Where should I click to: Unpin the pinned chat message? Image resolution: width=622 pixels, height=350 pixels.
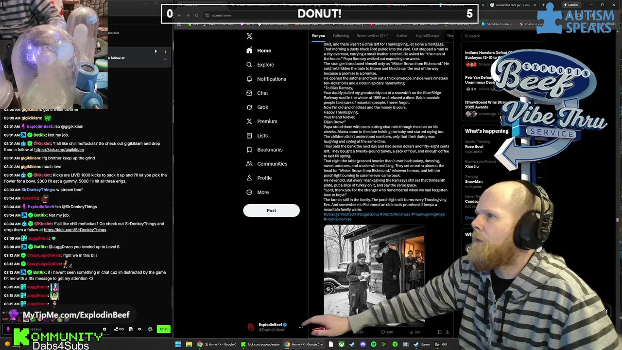click(x=155, y=52)
